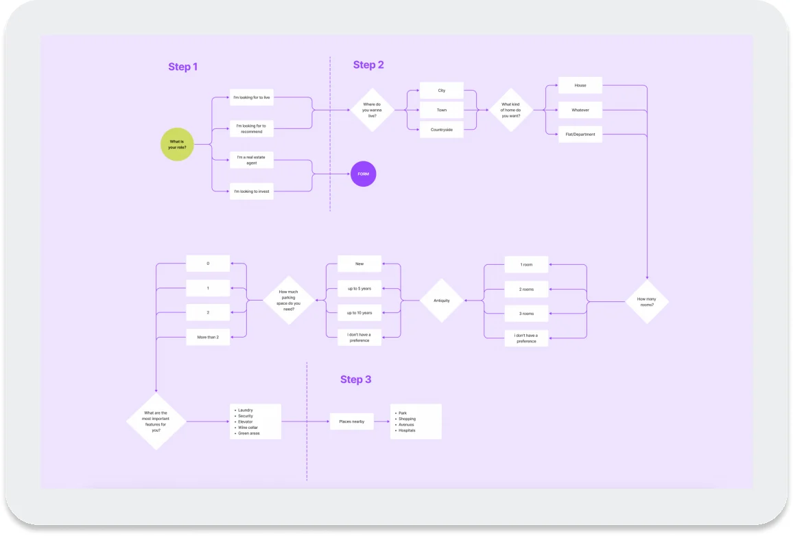Select the 'How many rooms?' diamond node
The width and height of the screenshot is (793, 536).
646,300
